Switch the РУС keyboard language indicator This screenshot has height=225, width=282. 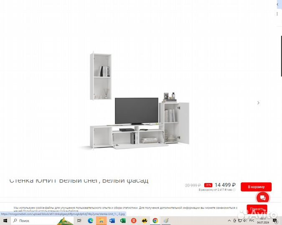click(252, 220)
